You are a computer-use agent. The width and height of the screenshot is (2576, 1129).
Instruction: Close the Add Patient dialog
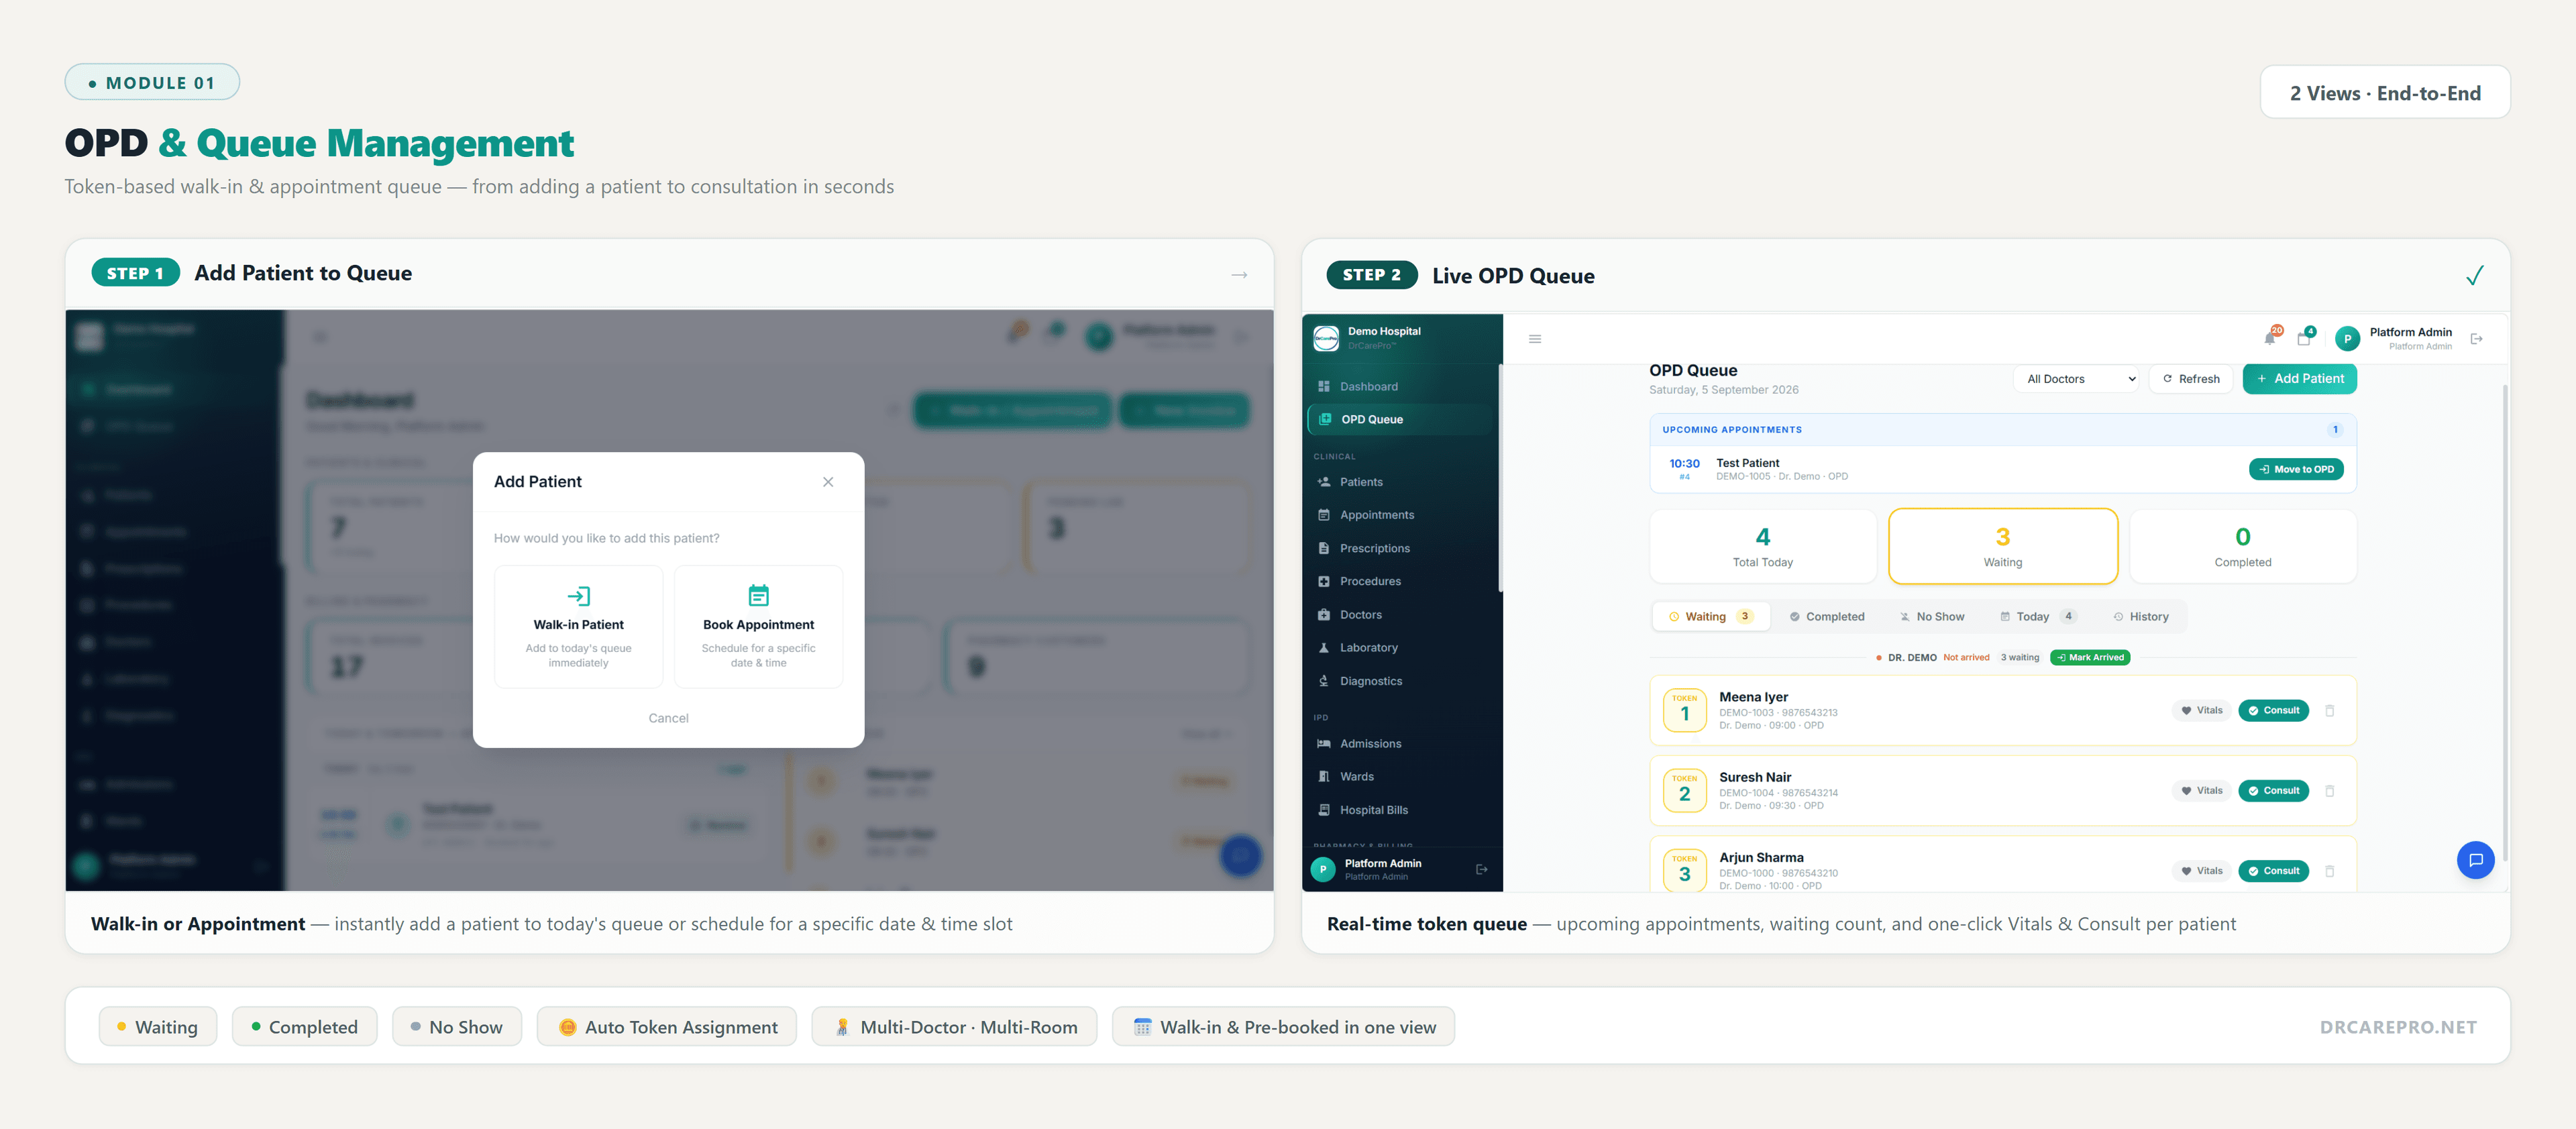[828, 481]
